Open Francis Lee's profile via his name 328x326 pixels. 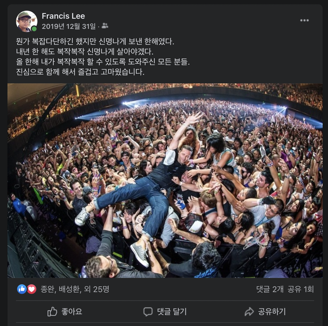pyautogui.click(x=63, y=16)
